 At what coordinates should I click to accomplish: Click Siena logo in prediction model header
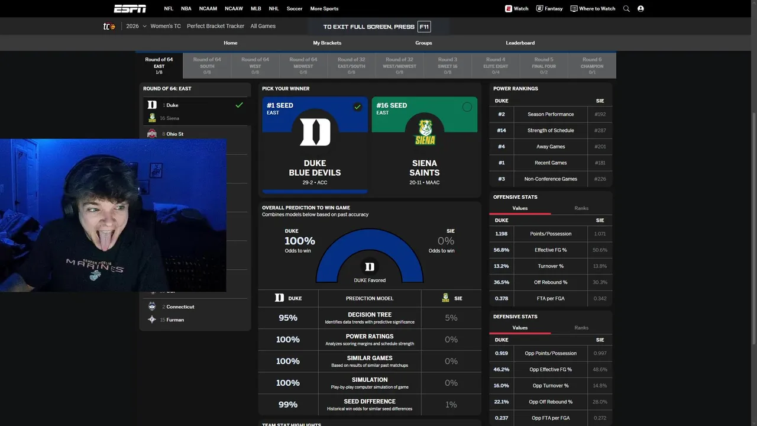[x=445, y=298]
